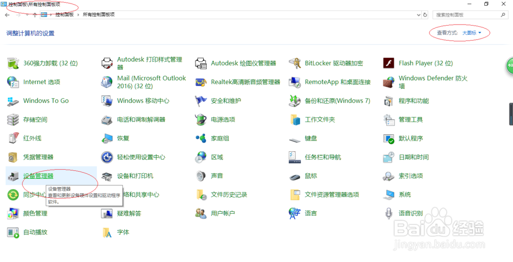Open Windows Defender 防火墙 brick wall icon
513x262 pixels.
click(x=388, y=82)
